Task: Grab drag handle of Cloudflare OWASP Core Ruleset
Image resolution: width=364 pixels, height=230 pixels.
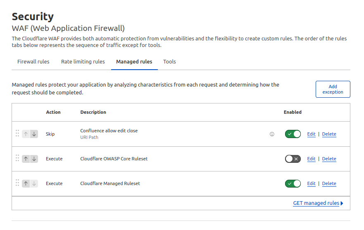Action: pyautogui.click(x=17, y=158)
